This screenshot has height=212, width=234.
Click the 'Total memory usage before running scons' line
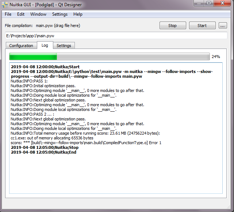point(85,133)
